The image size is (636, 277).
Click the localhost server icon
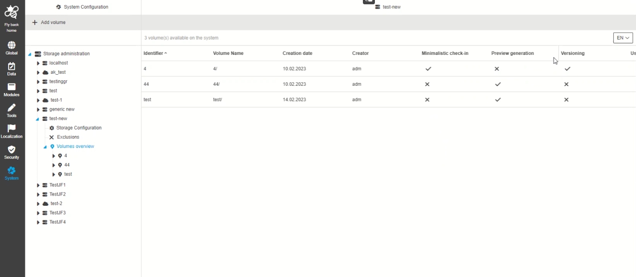tap(45, 63)
